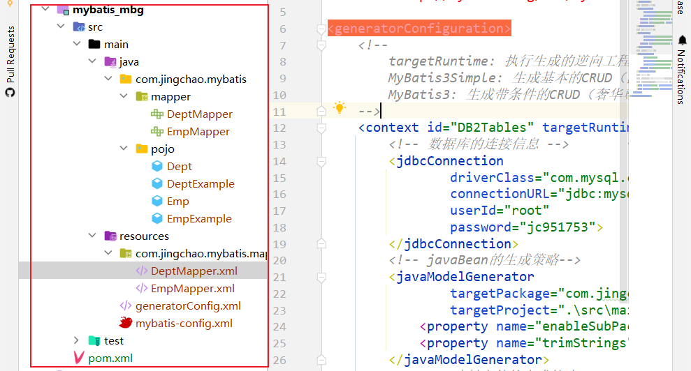
Task: Select EmpMapper.xml in the tree
Action: [x=193, y=288]
